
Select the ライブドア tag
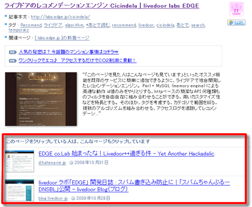tap(53, 25)
